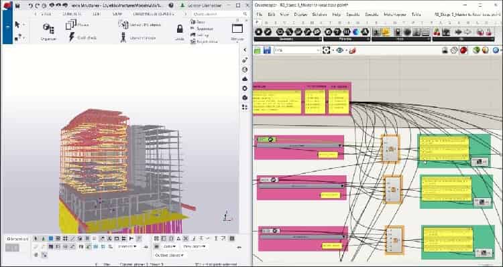This screenshot has width=503, height=267.
Task: Toggle the green shaded preview mode
Action: pos(476,50)
